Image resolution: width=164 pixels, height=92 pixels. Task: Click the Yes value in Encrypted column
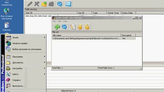124,39
